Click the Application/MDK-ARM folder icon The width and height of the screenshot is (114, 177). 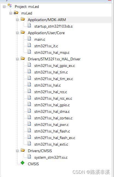pyautogui.click(x=23, y=19)
